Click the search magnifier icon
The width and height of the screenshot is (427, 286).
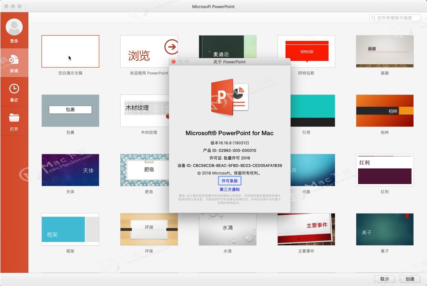pos(373,18)
